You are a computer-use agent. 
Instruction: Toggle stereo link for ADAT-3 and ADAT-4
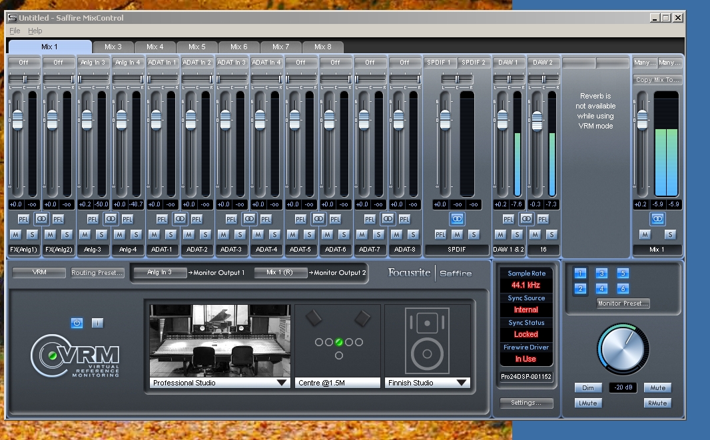249,219
